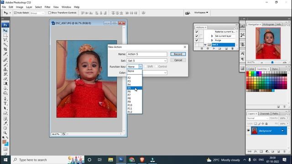
Task: Select the Magic Wand tool
Action: 5,45
